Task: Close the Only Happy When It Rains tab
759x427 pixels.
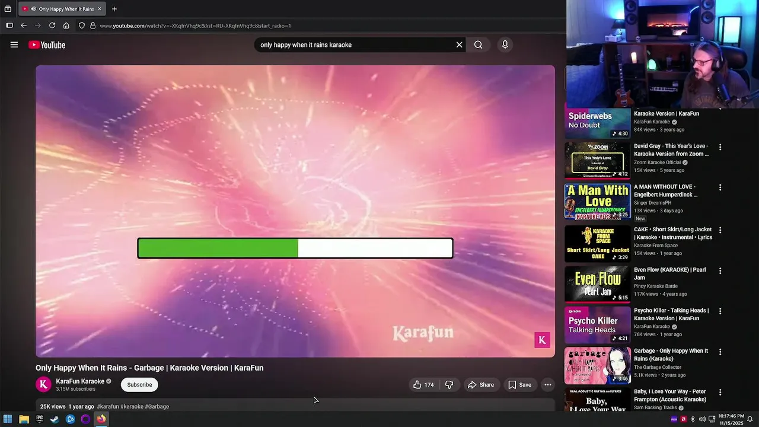Action: 100,9
